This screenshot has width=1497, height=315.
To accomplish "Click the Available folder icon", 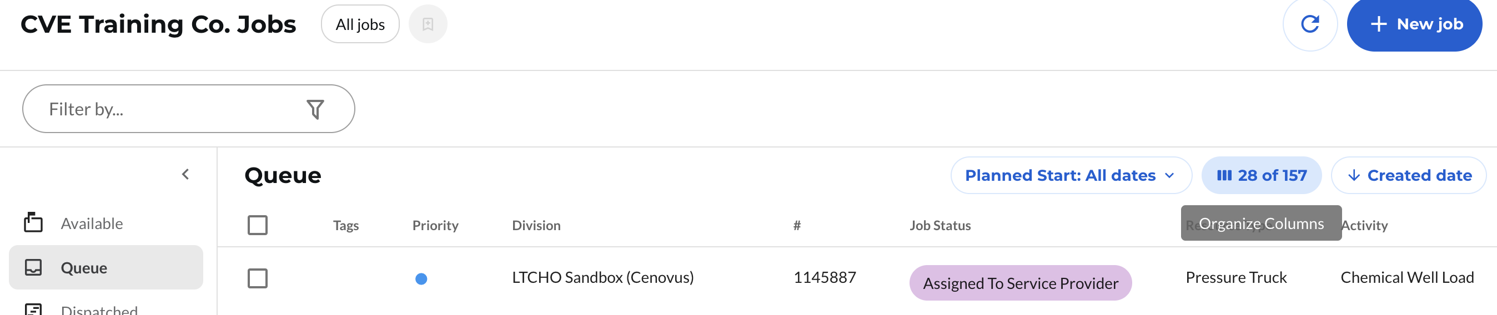I will tap(33, 223).
